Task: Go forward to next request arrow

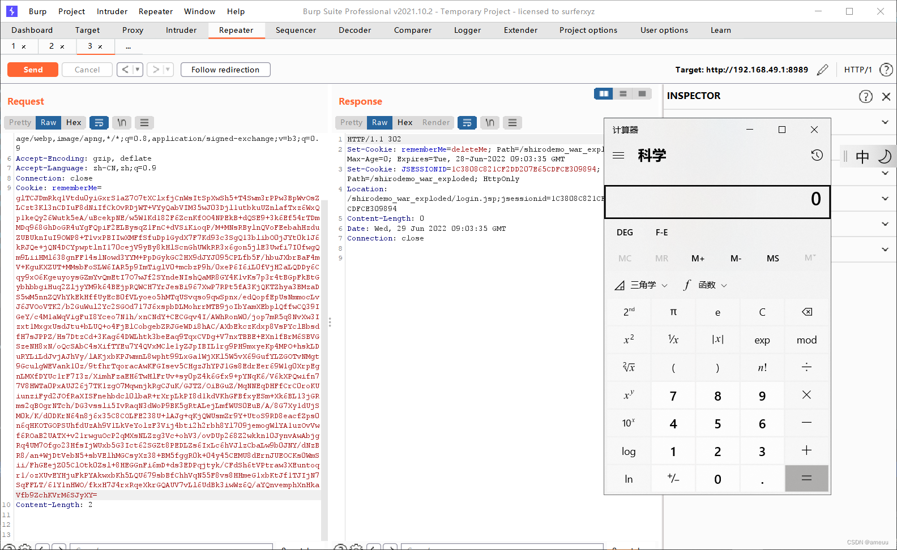Action: [x=156, y=70]
